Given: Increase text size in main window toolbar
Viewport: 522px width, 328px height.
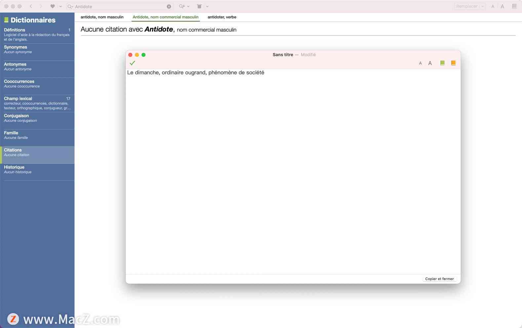Looking at the screenshot, I should point(502,6).
